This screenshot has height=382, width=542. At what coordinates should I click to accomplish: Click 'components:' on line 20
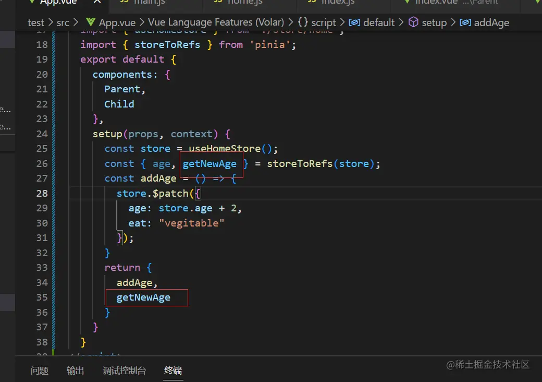pos(125,75)
